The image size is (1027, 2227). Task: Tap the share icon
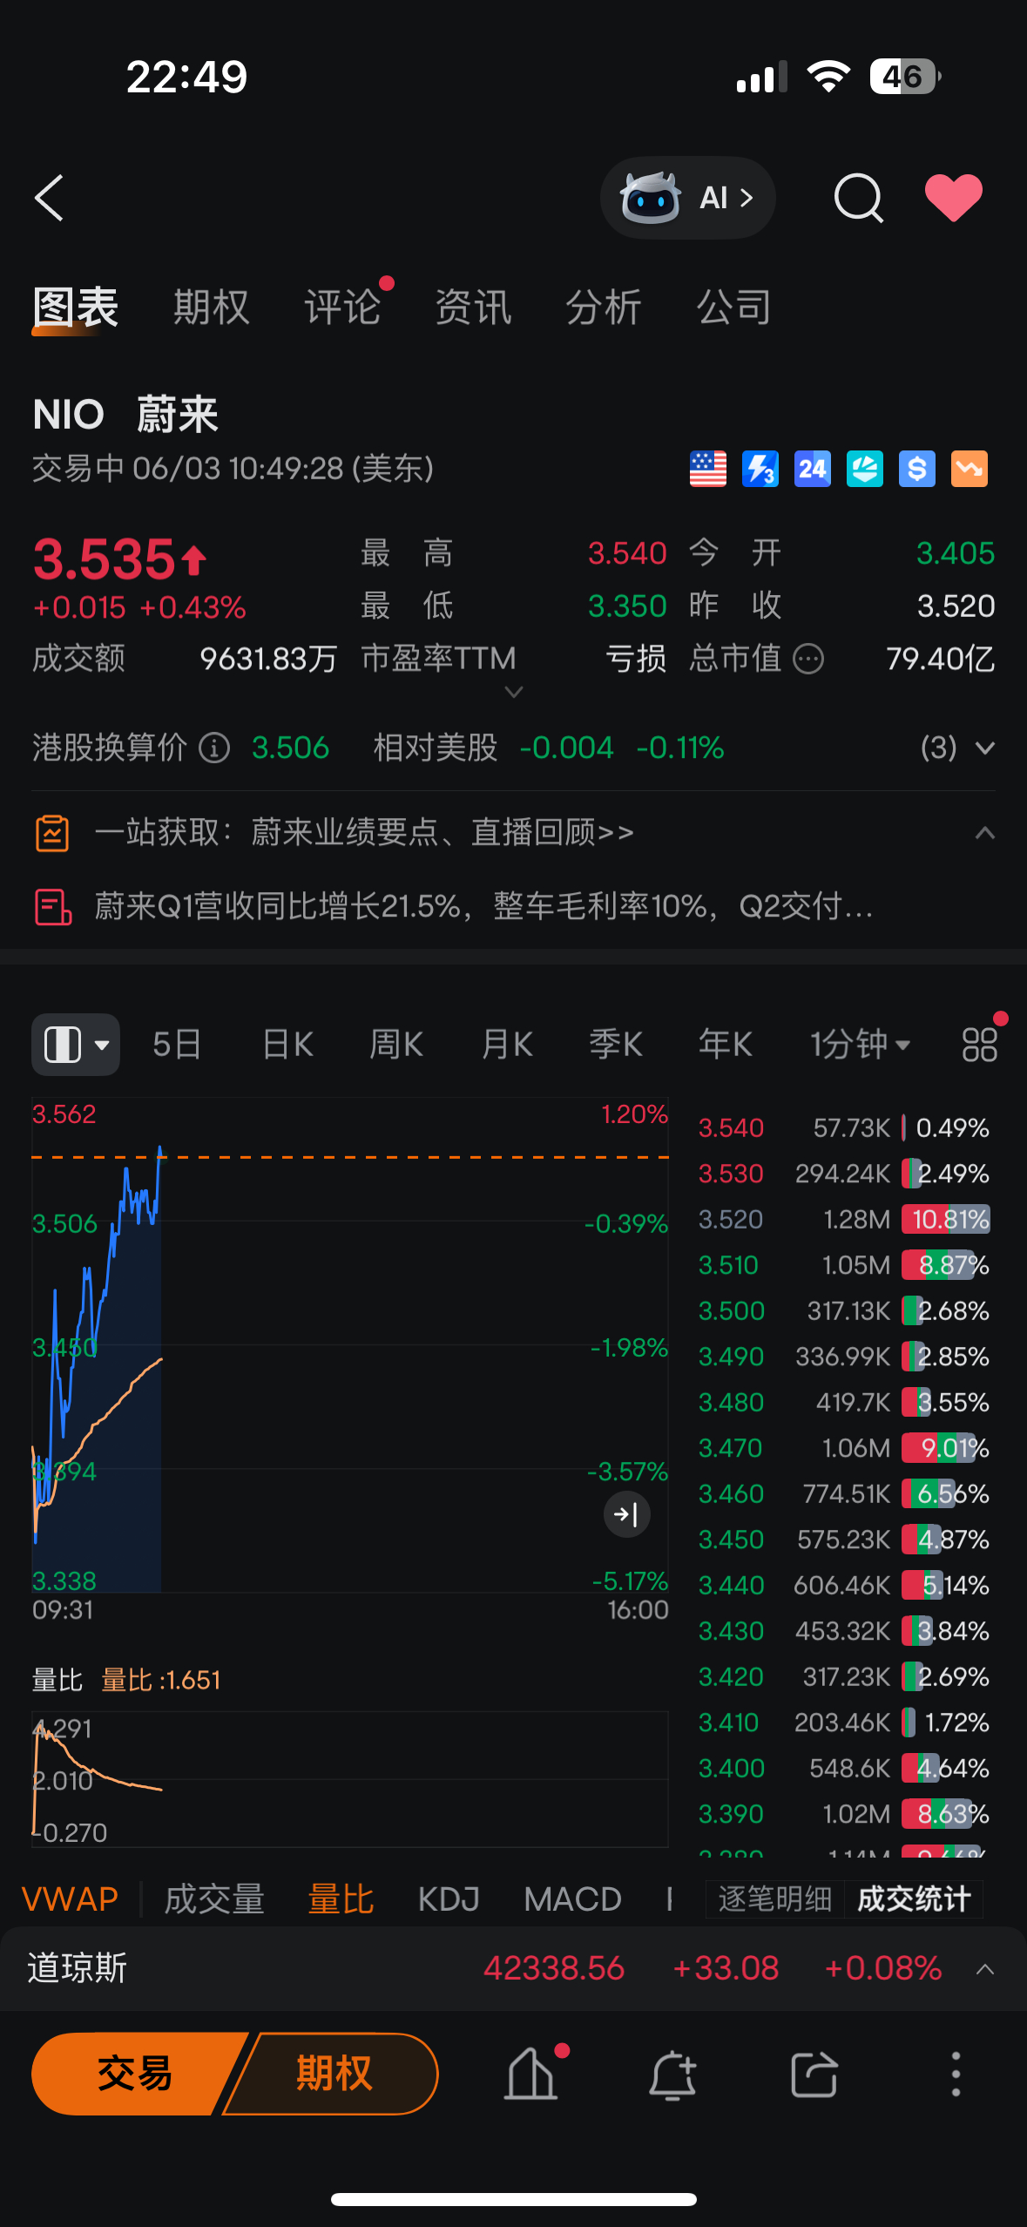pos(814,2074)
